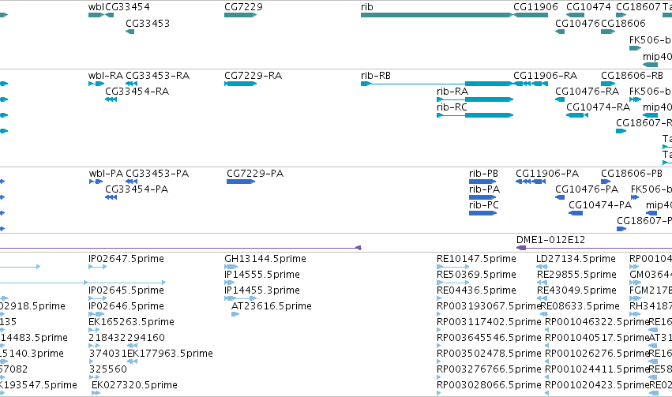
Task: Click the CG33453 gene arrow glyph
Action: tap(130, 32)
